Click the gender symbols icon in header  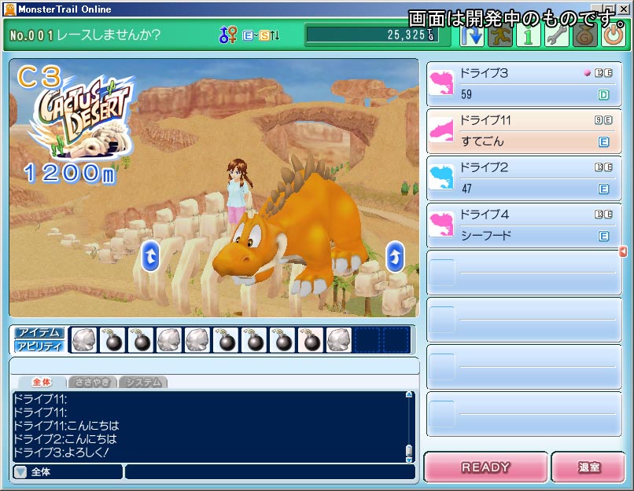click(228, 35)
